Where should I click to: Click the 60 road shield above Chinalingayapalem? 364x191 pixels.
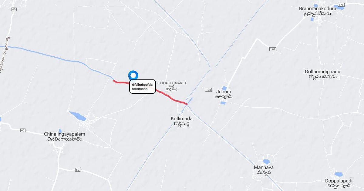[x=23, y=130]
